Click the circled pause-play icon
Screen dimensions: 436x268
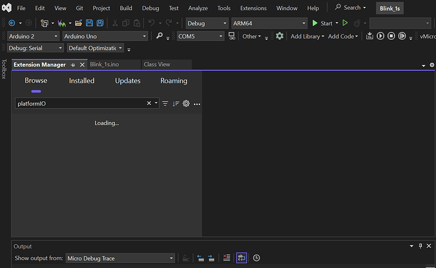[402, 36]
